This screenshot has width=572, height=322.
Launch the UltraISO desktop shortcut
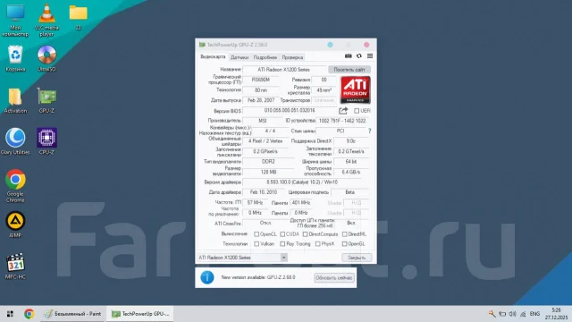pos(46,58)
